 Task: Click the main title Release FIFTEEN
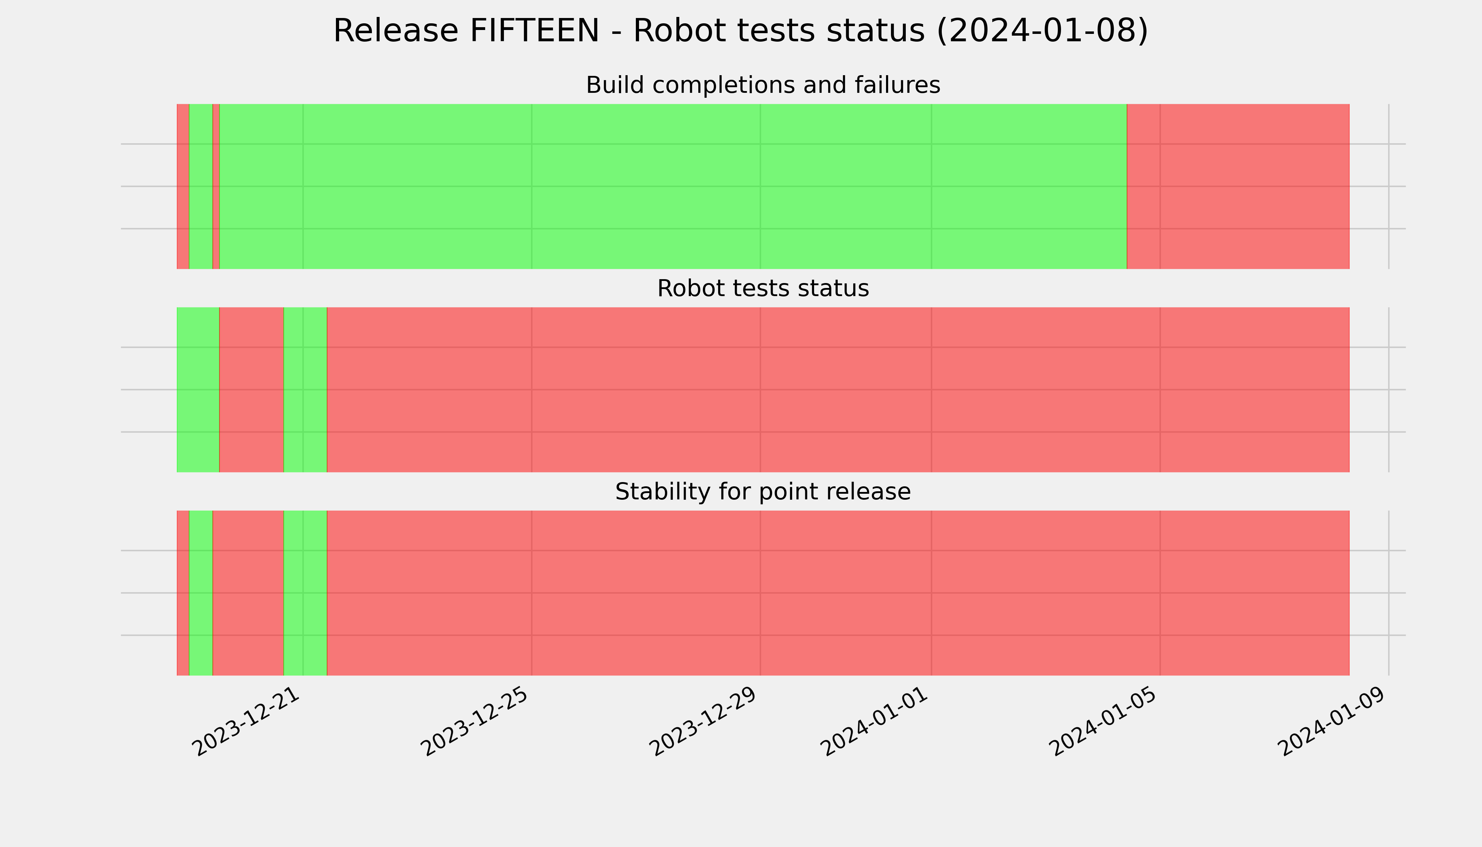(x=740, y=31)
